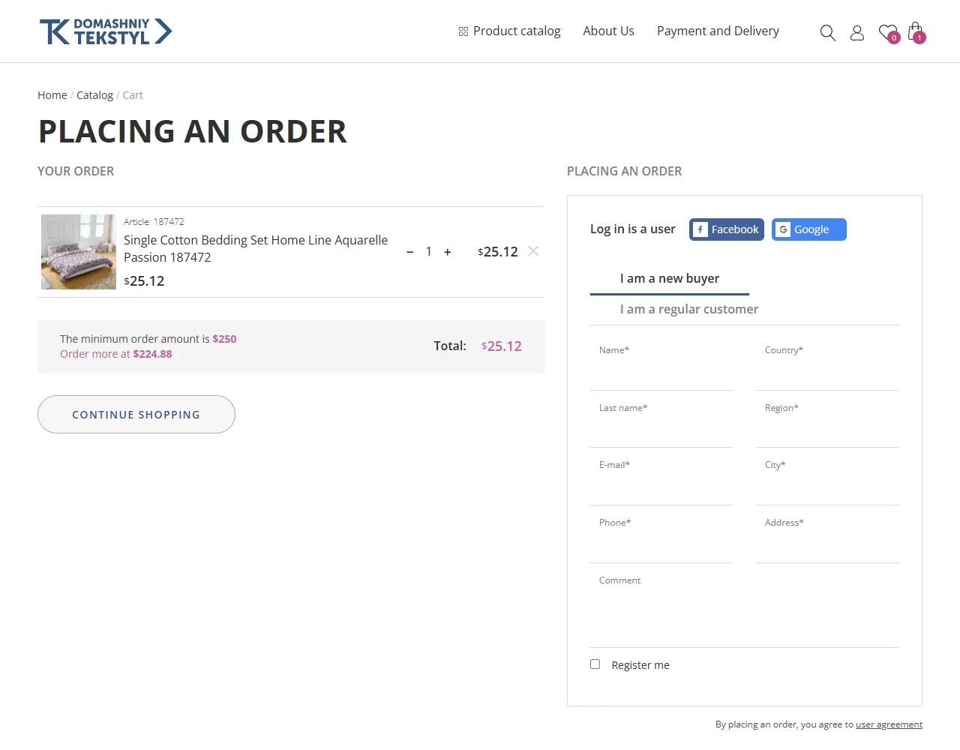
Task: Enable the Register me checkbox
Action: click(x=595, y=664)
